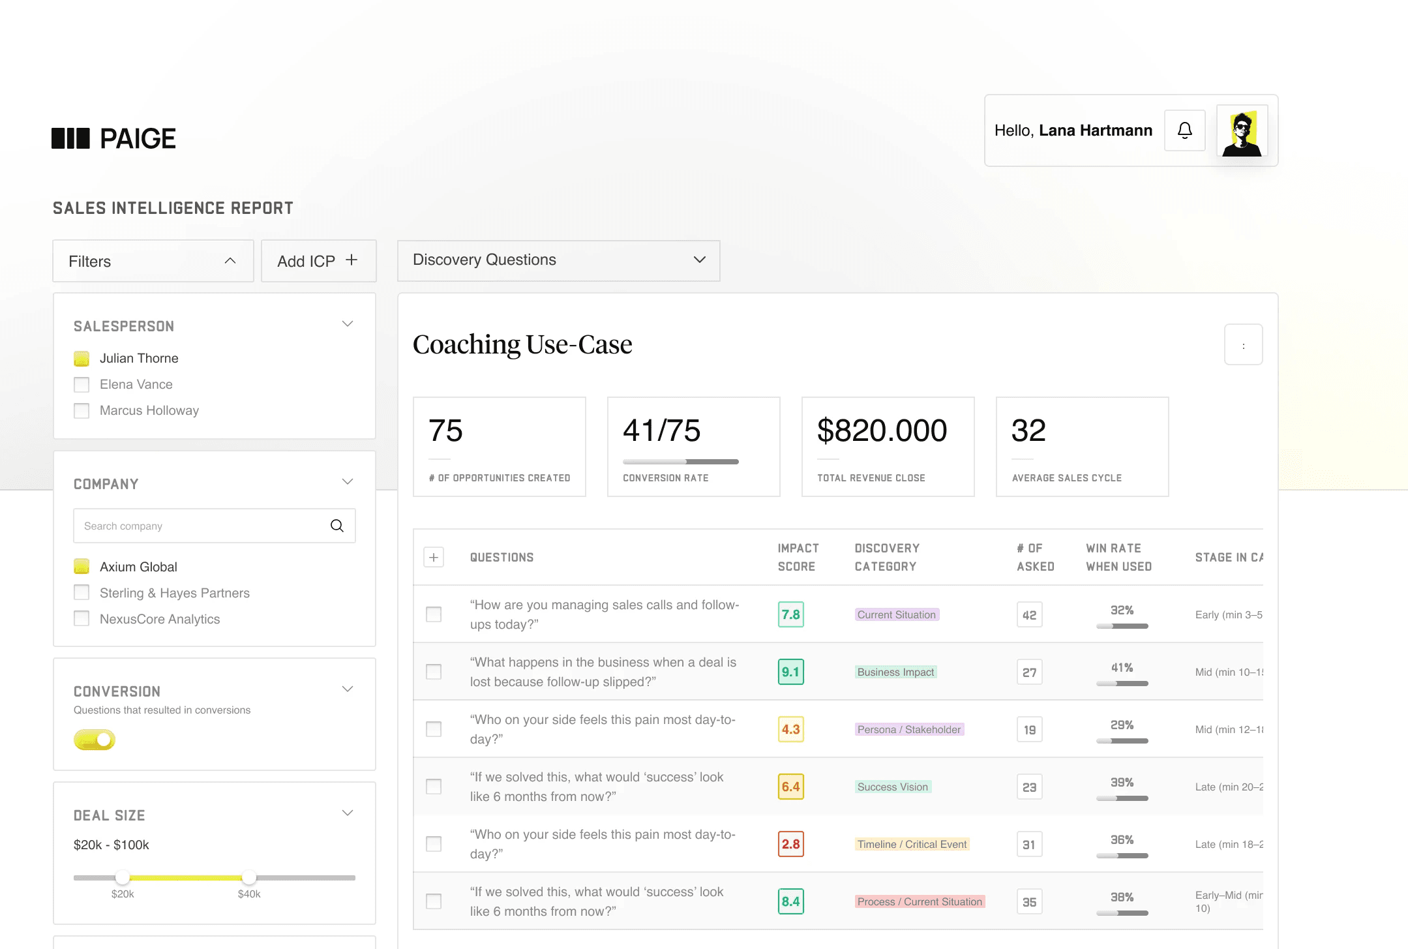Viewport: 1408px width, 949px height.
Task: Collapse the Deal Size section chevron
Action: (348, 813)
